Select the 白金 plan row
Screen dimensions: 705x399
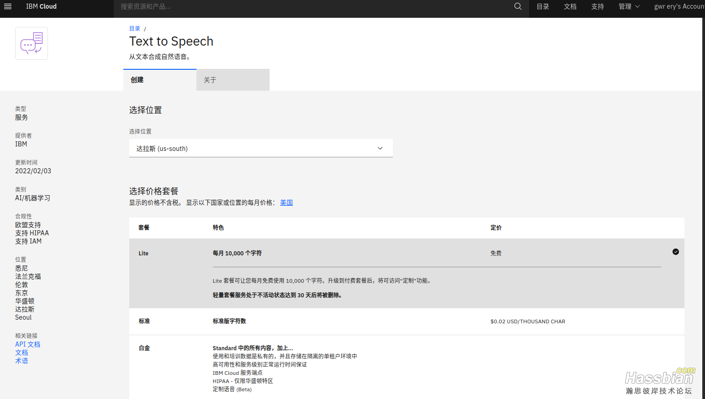click(407, 367)
